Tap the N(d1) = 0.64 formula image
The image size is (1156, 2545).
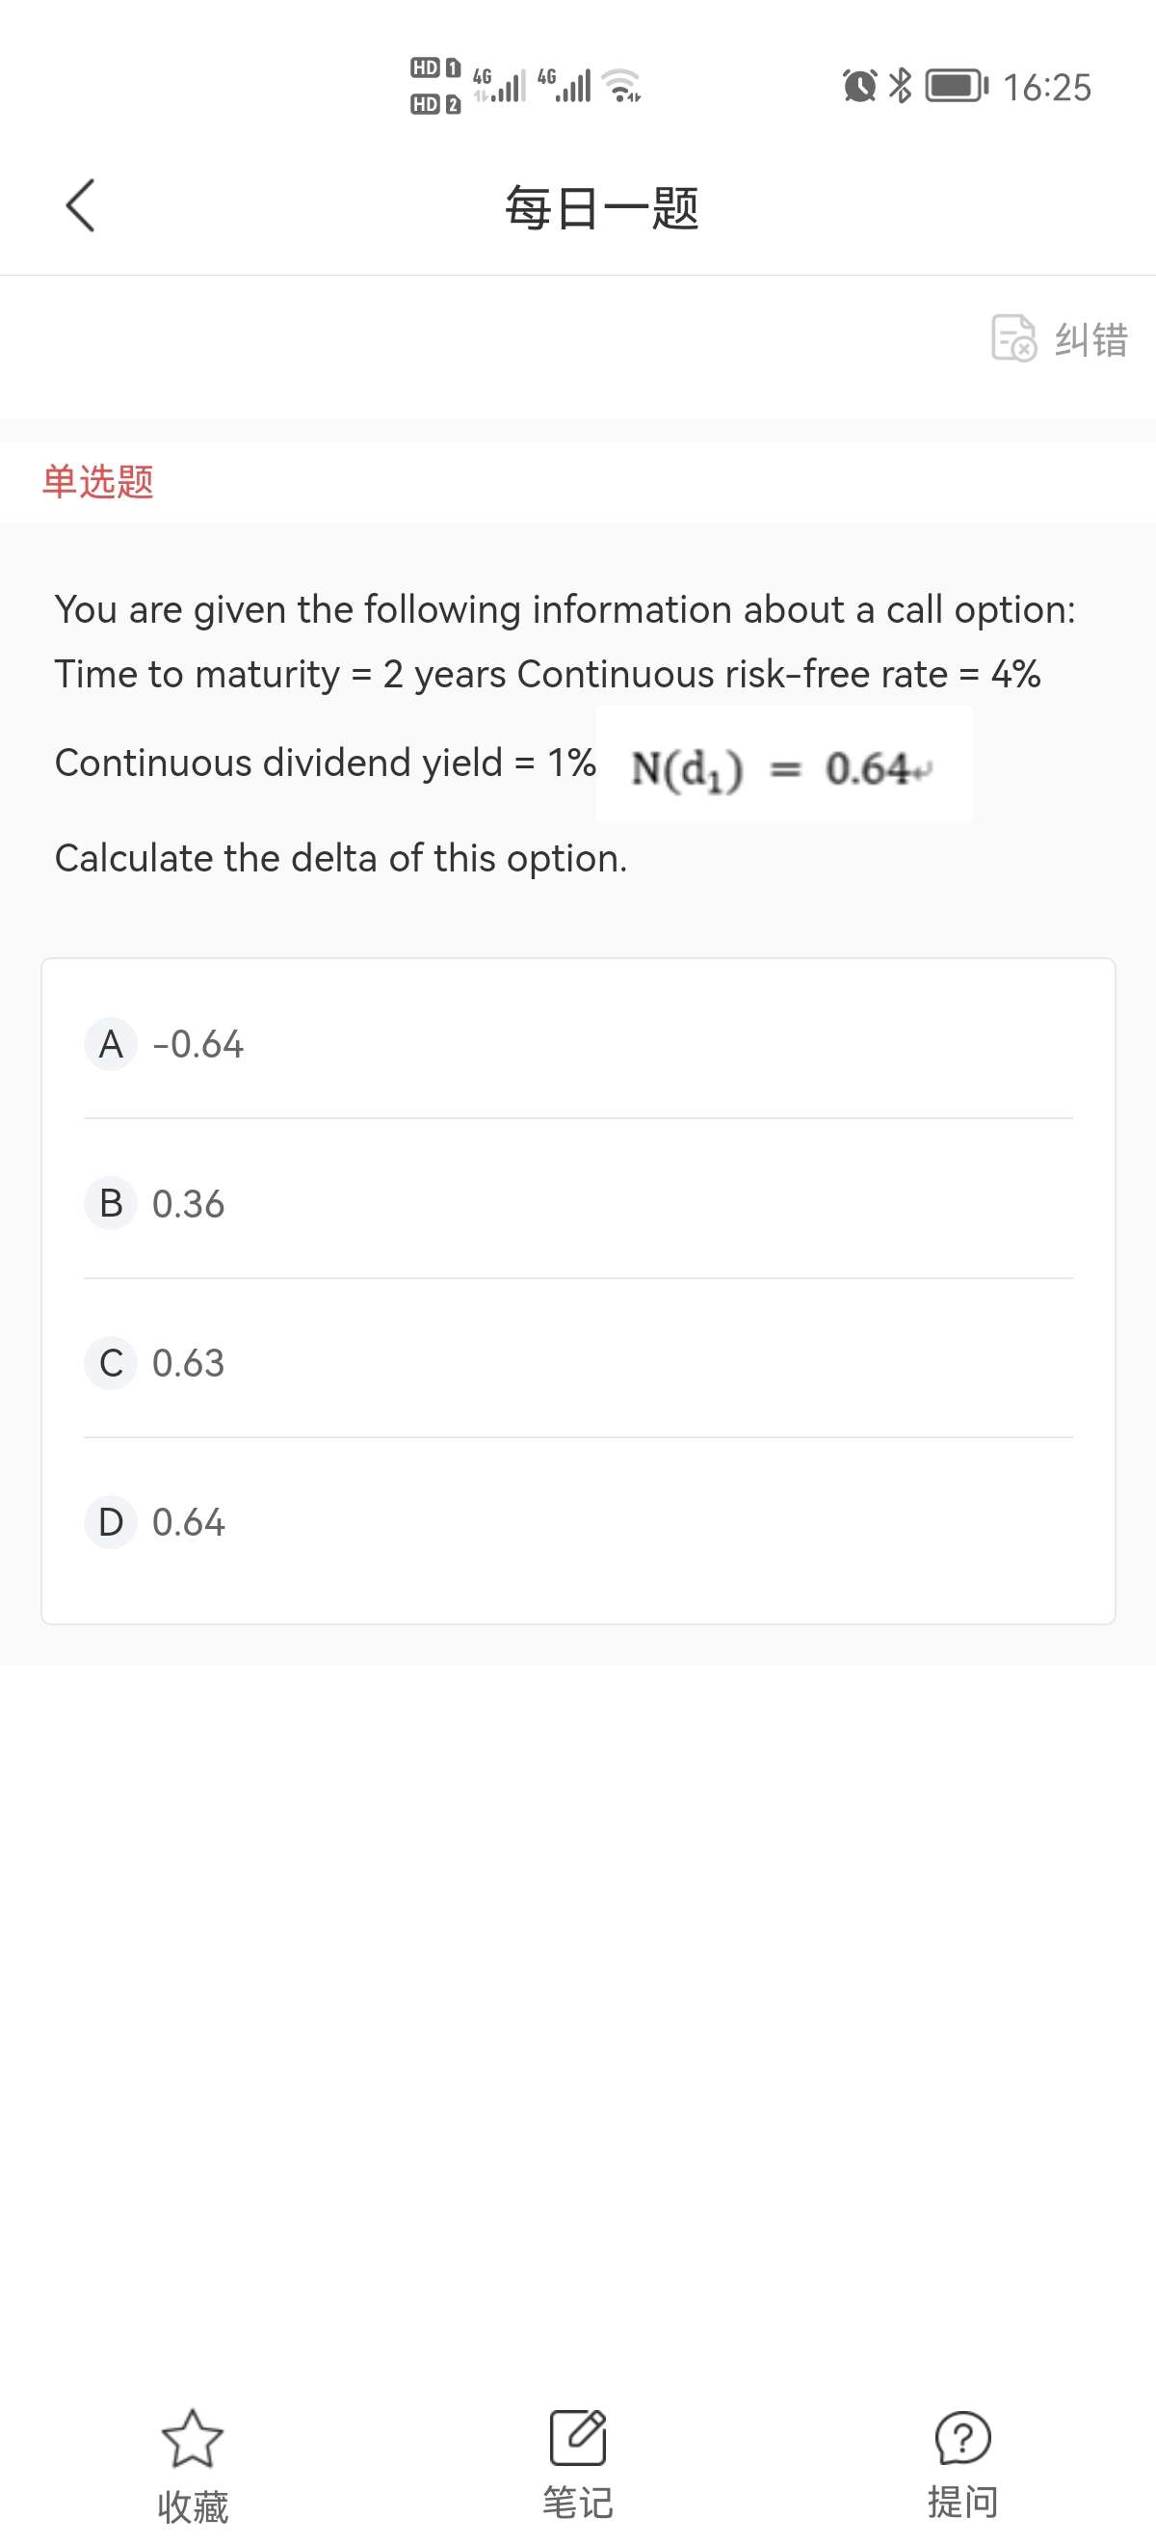(x=783, y=766)
